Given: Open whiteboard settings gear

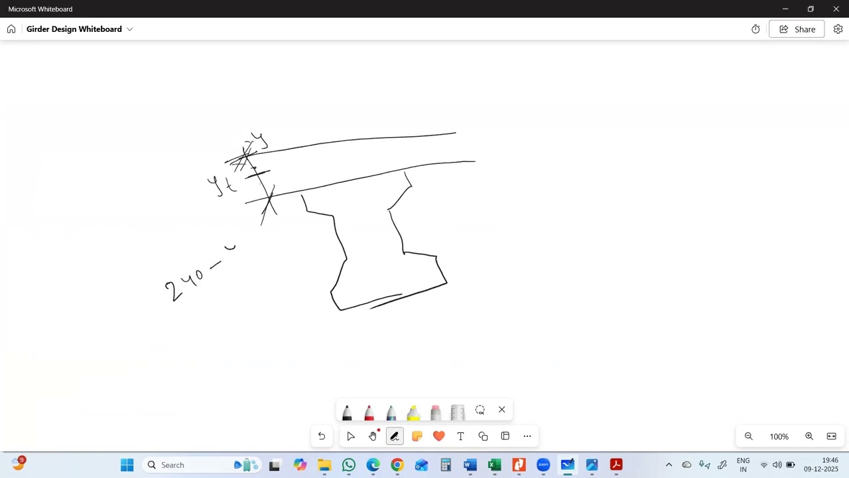Looking at the screenshot, I should (x=838, y=29).
